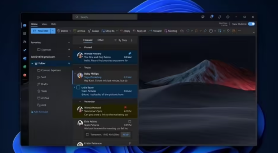Screen dimensions: 278x153
Task: Click the attachment paperclip on Kristin Patterson's email
Action: point(130,143)
